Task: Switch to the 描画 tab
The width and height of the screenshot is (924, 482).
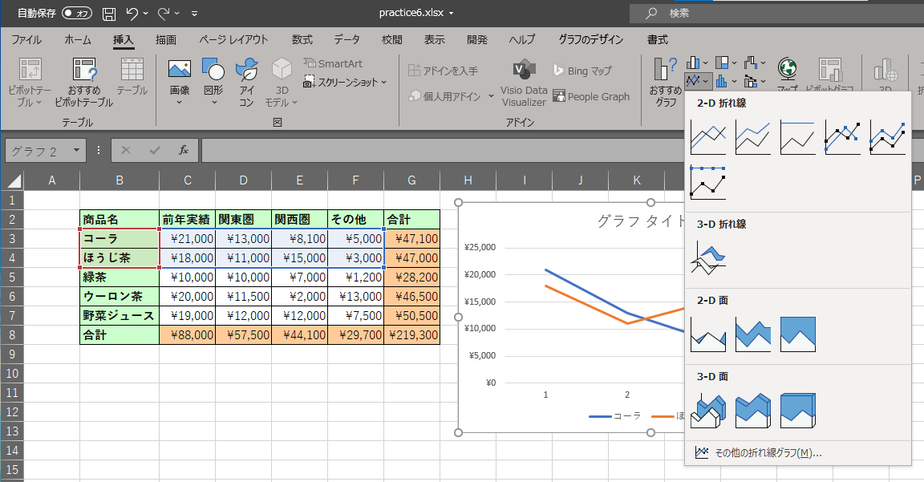Action: pos(165,39)
